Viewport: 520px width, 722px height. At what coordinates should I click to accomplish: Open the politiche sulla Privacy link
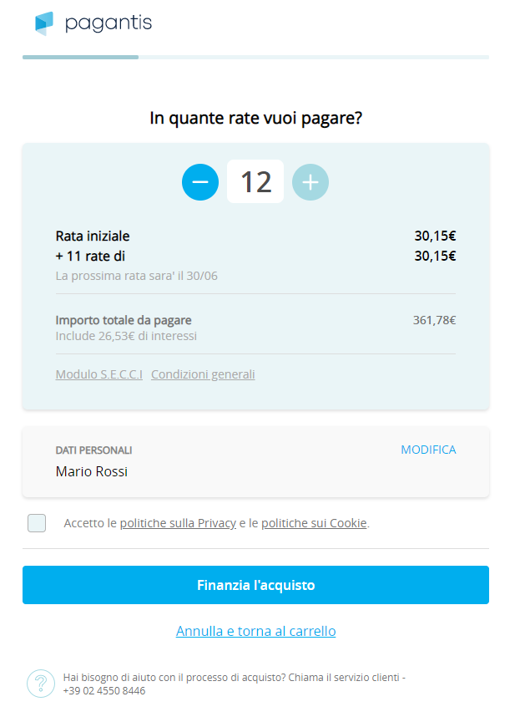(178, 523)
